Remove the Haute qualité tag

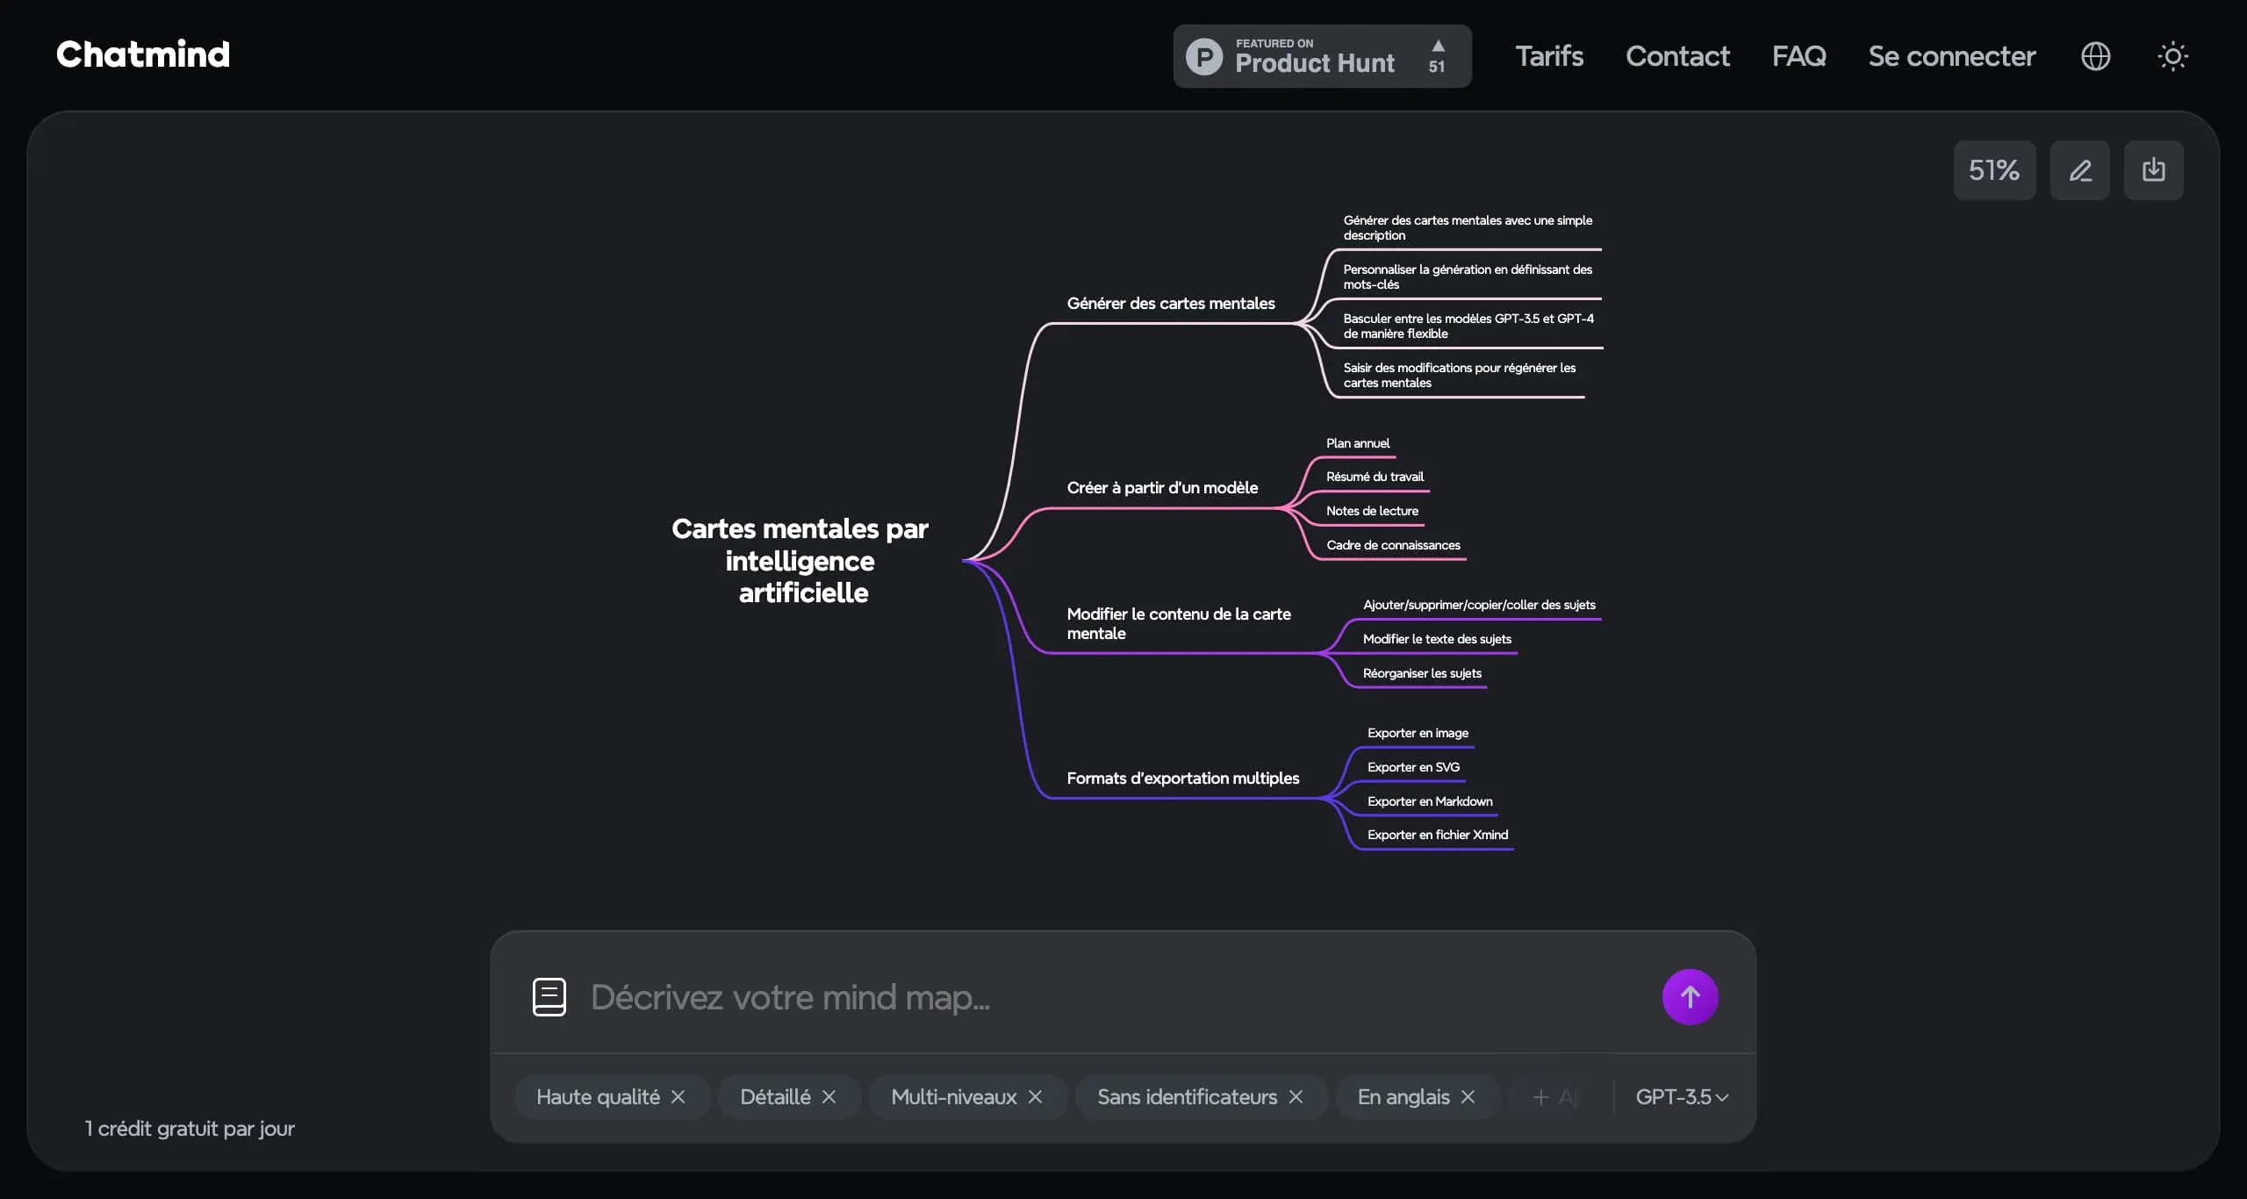click(680, 1096)
